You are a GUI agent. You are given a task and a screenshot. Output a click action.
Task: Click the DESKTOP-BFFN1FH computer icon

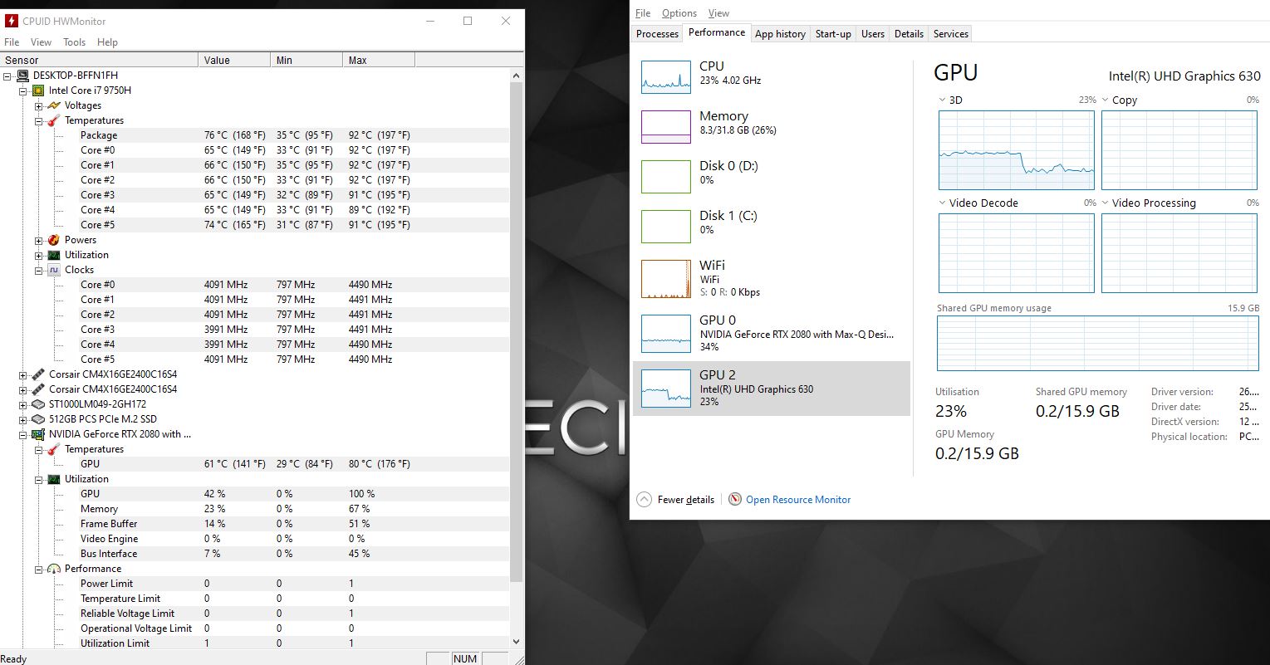click(x=22, y=76)
